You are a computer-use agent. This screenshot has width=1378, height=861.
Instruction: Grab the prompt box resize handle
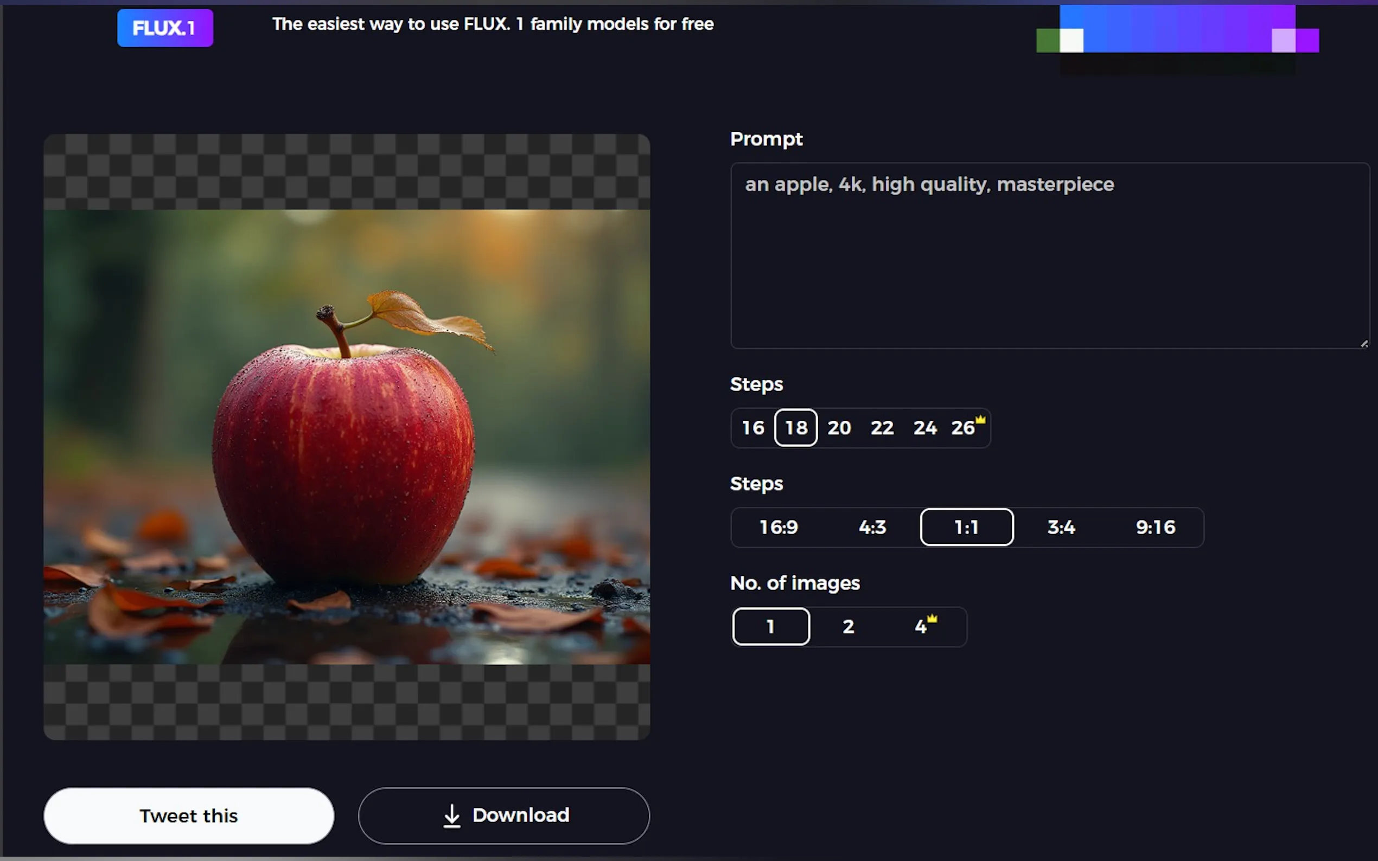click(1364, 344)
